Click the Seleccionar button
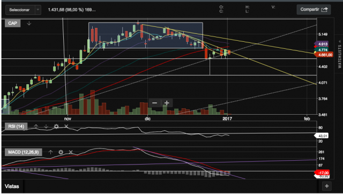 20,10
